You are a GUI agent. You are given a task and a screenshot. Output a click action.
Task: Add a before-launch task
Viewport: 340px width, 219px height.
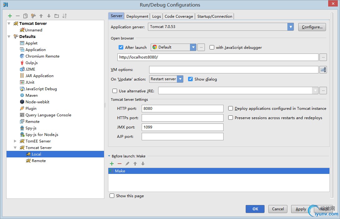(112, 164)
